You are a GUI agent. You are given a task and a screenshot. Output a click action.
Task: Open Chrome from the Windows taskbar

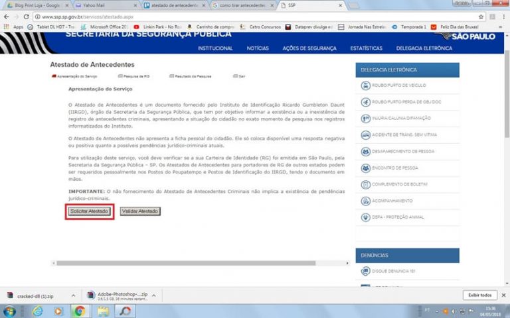pos(79,310)
